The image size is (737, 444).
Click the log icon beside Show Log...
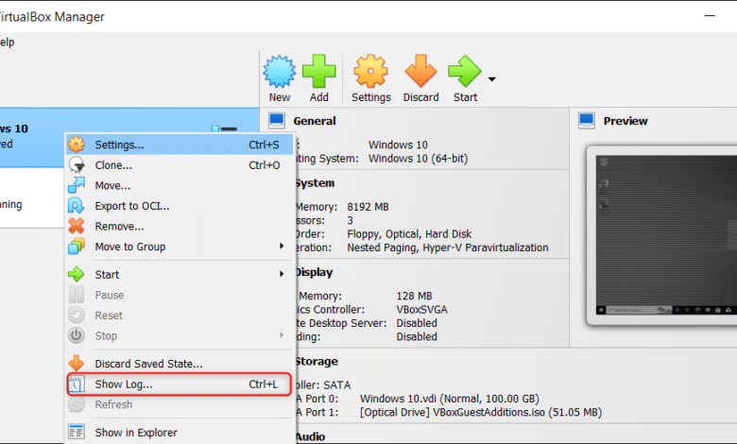(x=77, y=384)
